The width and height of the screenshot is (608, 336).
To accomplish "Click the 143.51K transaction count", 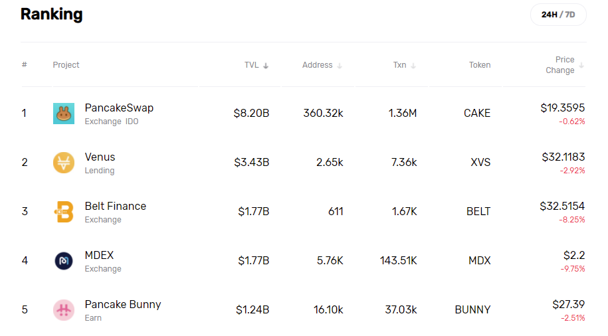I will [x=399, y=261].
